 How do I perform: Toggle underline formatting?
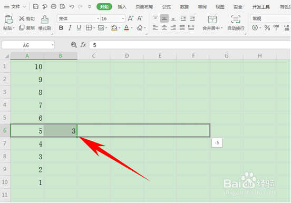pos(79,28)
